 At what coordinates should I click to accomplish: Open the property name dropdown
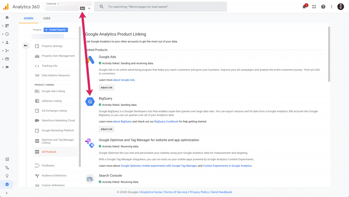48,36
